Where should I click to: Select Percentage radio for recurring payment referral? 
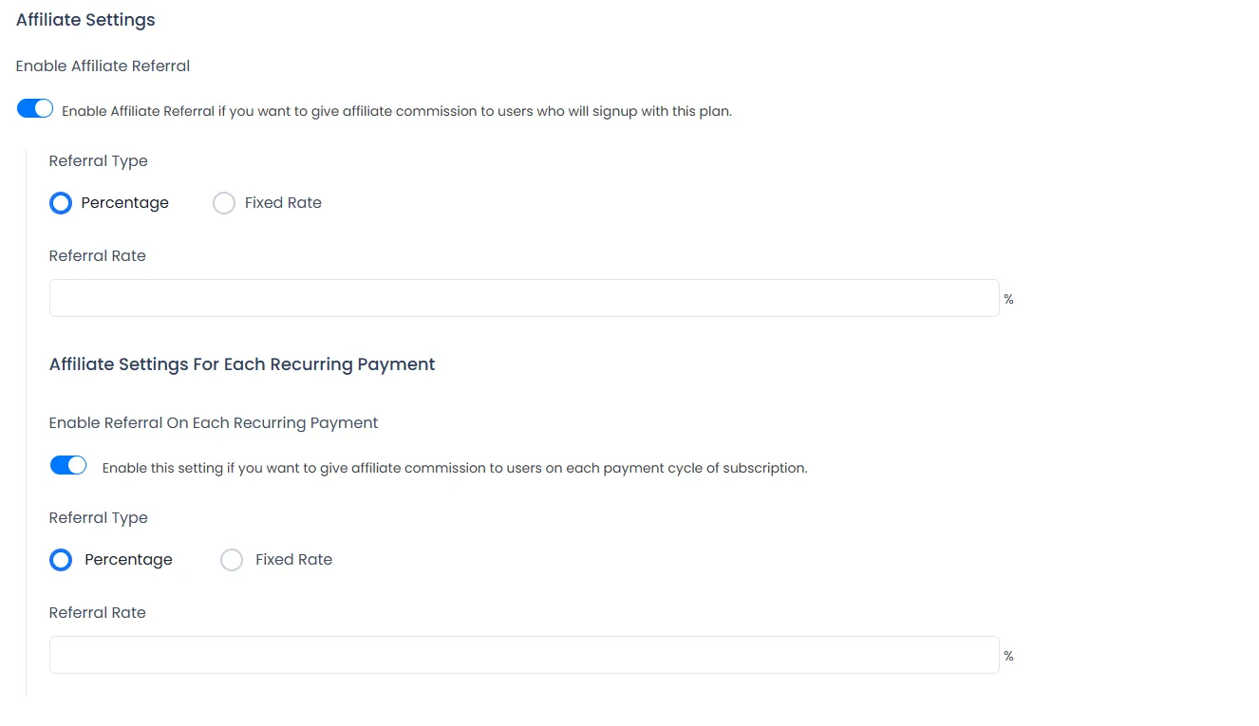click(61, 560)
